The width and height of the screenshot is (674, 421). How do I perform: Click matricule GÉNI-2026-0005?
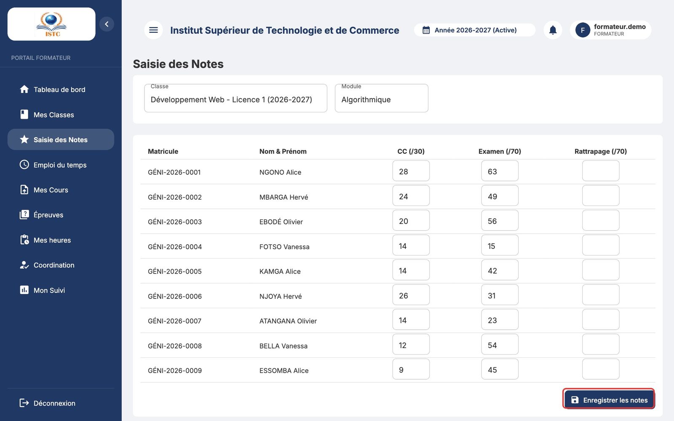175,271
